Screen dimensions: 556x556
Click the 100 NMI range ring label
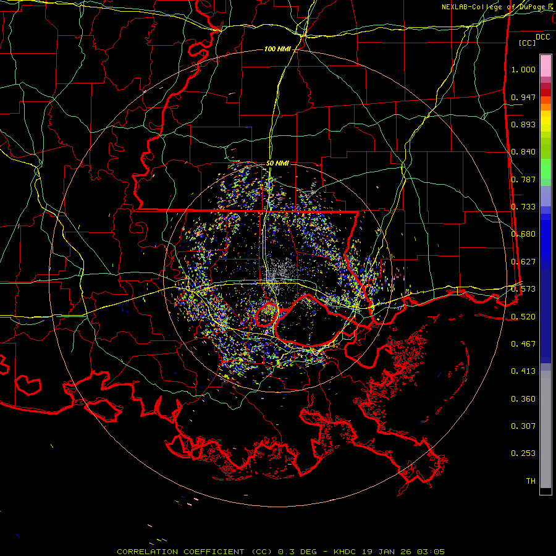[x=277, y=49]
